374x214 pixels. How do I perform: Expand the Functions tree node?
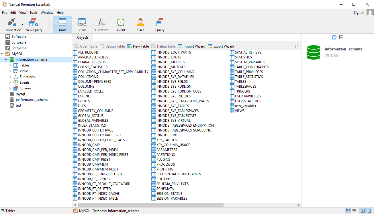pos(10,77)
